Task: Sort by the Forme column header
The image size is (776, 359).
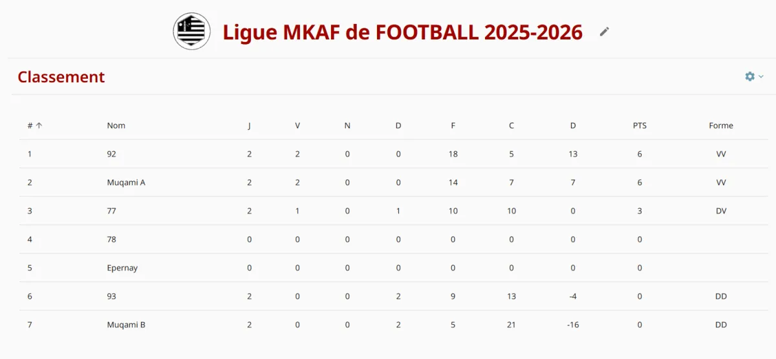Action: tap(721, 125)
